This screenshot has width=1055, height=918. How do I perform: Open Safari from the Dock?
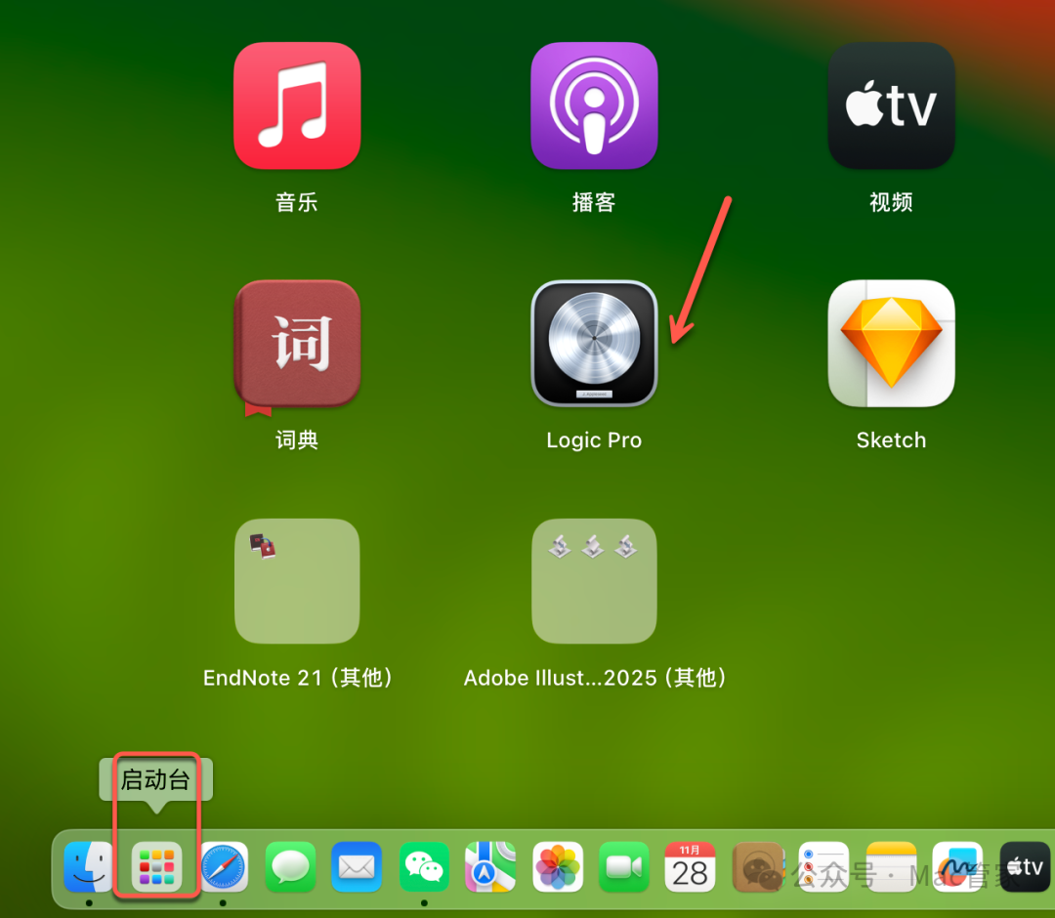coord(224,867)
